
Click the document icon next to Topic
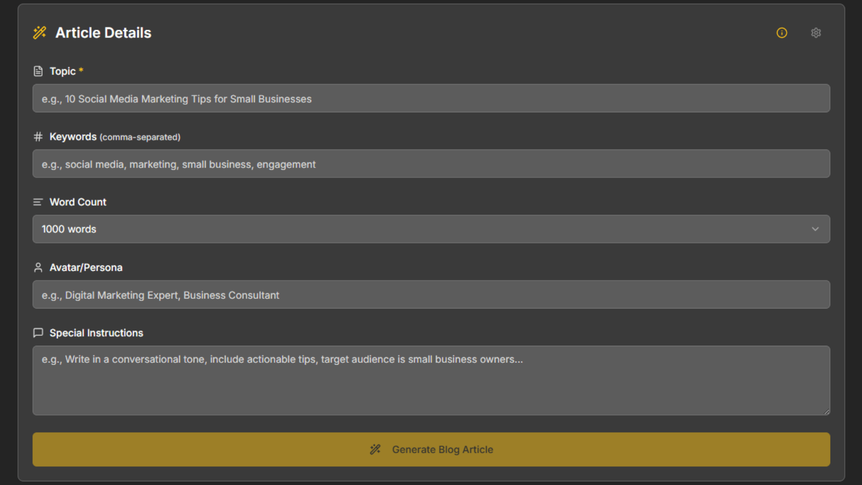[x=38, y=71]
